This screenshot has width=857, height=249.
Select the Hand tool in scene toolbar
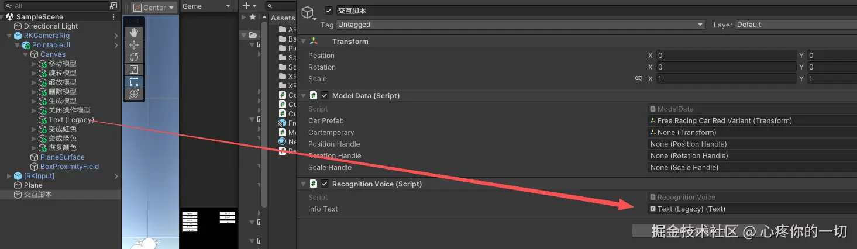click(x=134, y=33)
